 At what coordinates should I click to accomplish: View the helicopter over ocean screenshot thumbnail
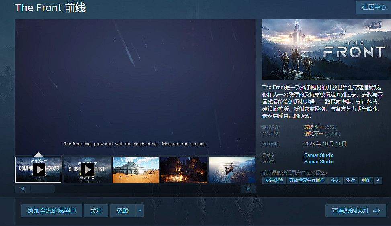[232, 169]
